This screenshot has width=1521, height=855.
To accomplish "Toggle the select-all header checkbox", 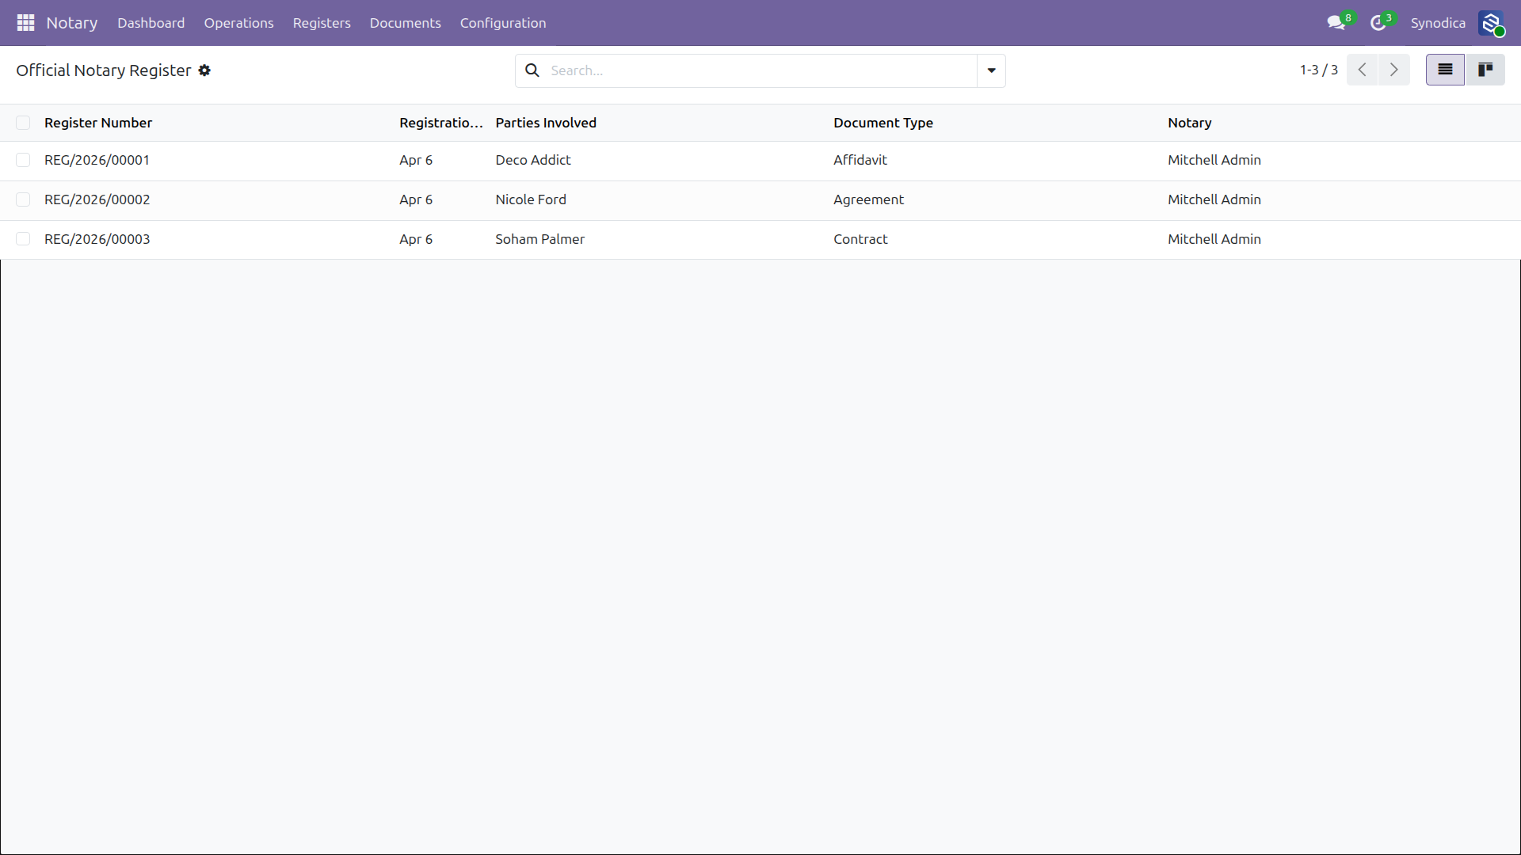I will 23,123.
